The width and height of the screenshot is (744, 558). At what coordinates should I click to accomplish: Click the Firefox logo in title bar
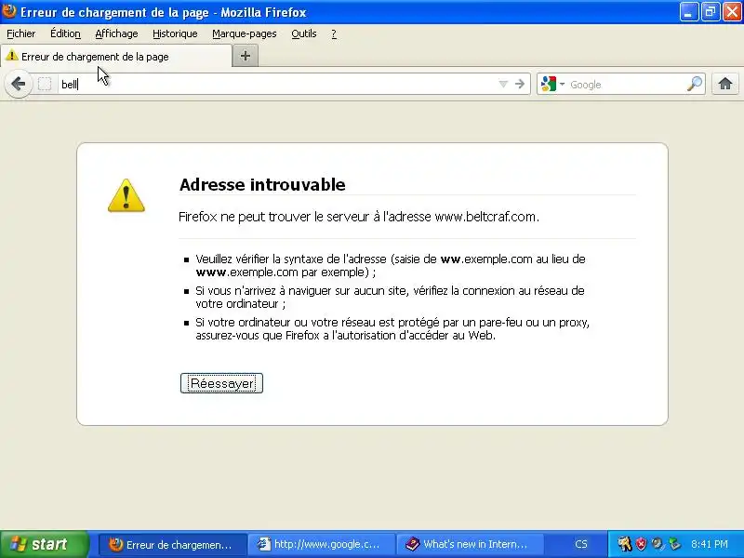pos(9,10)
